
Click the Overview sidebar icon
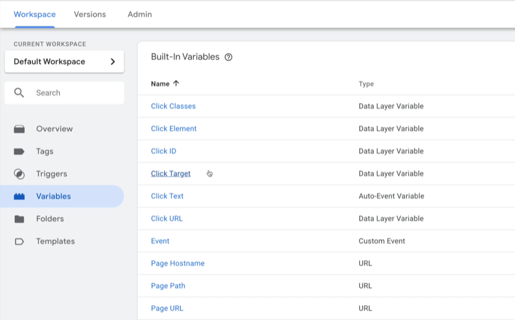(19, 129)
